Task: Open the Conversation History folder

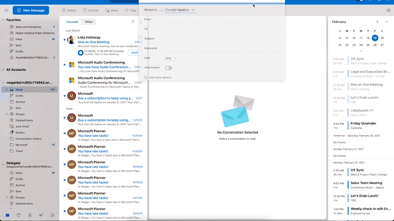Action: point(30,139)
